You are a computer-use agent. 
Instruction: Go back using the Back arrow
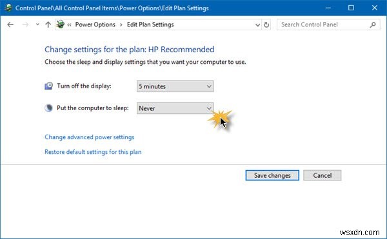point(10,24)
